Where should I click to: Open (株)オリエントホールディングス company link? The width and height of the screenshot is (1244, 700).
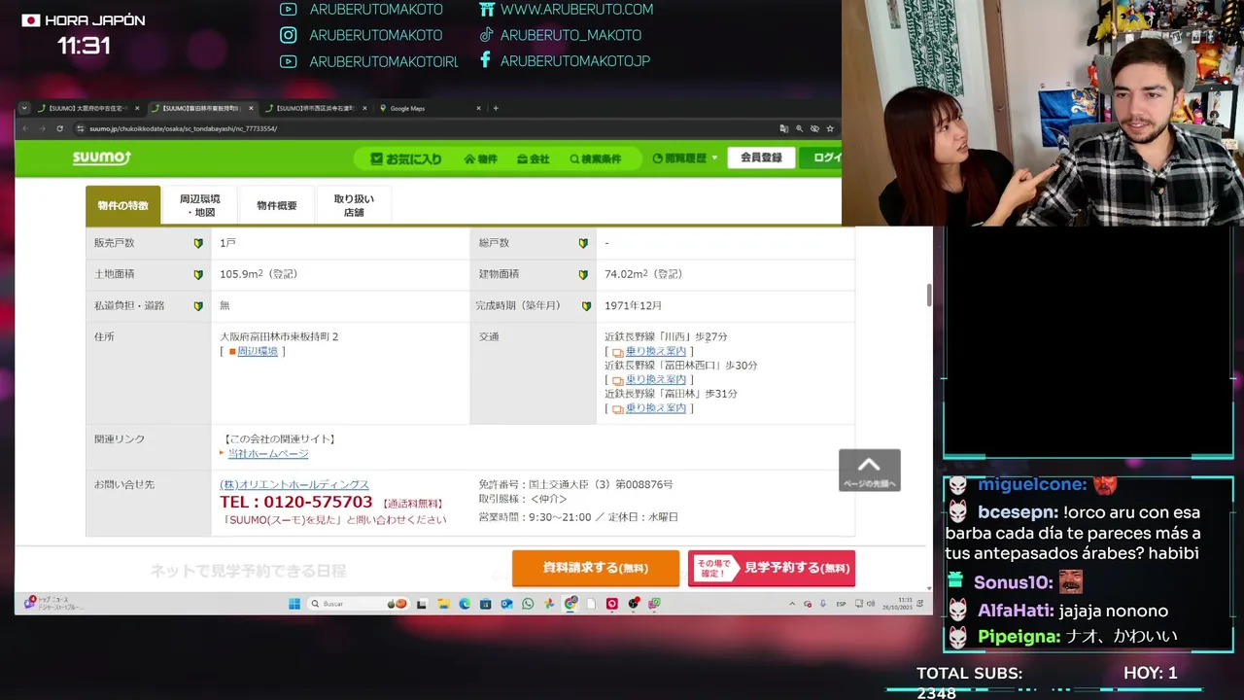coord(294,484)
